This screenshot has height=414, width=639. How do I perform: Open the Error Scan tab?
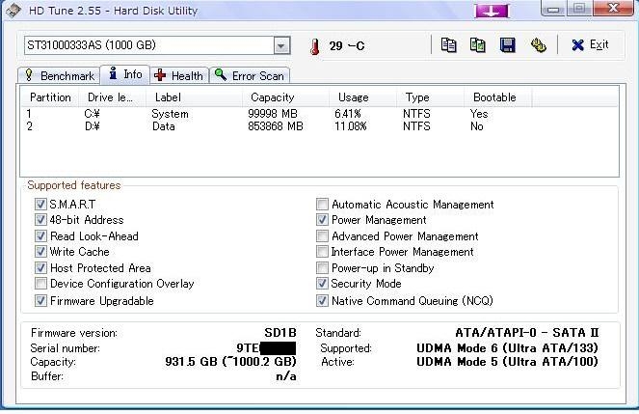pyautogui.click(x=250, y=75)
